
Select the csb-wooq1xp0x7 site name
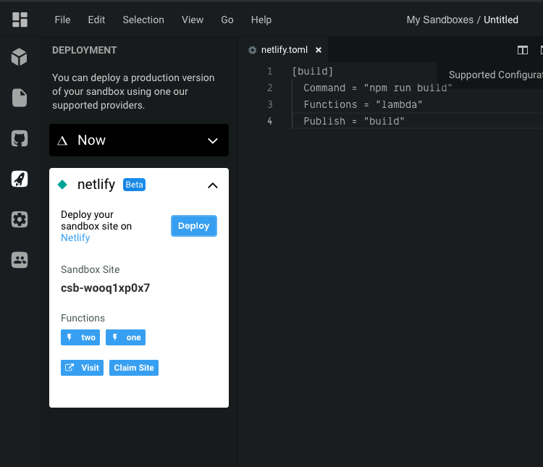pyautogui.click(x=105, y=288)
